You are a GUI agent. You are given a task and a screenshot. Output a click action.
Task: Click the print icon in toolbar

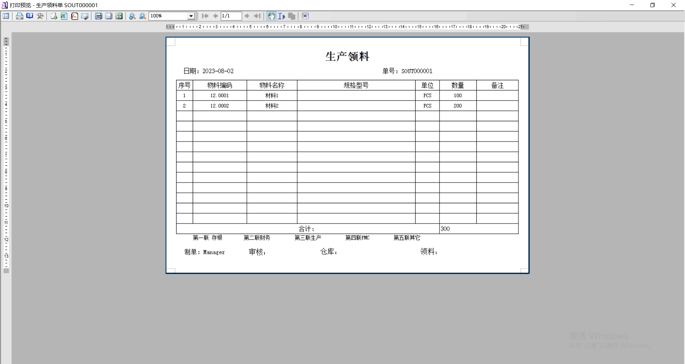point(20,16)
